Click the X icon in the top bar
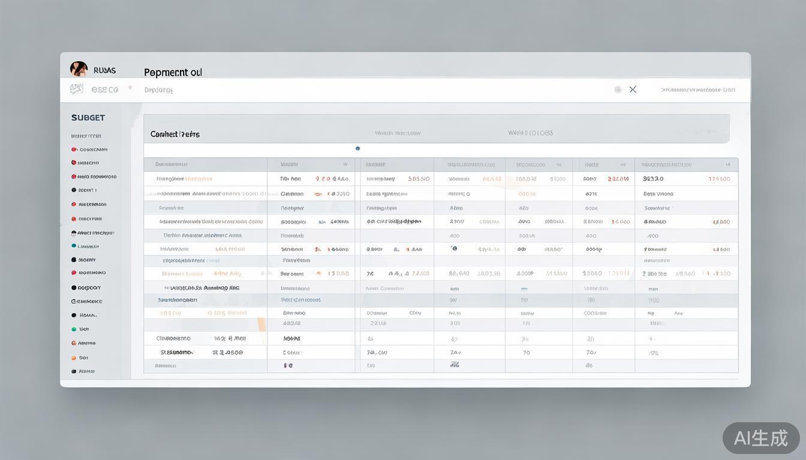The height and width of the screenshot is (460, 806). tap(633, 89)
